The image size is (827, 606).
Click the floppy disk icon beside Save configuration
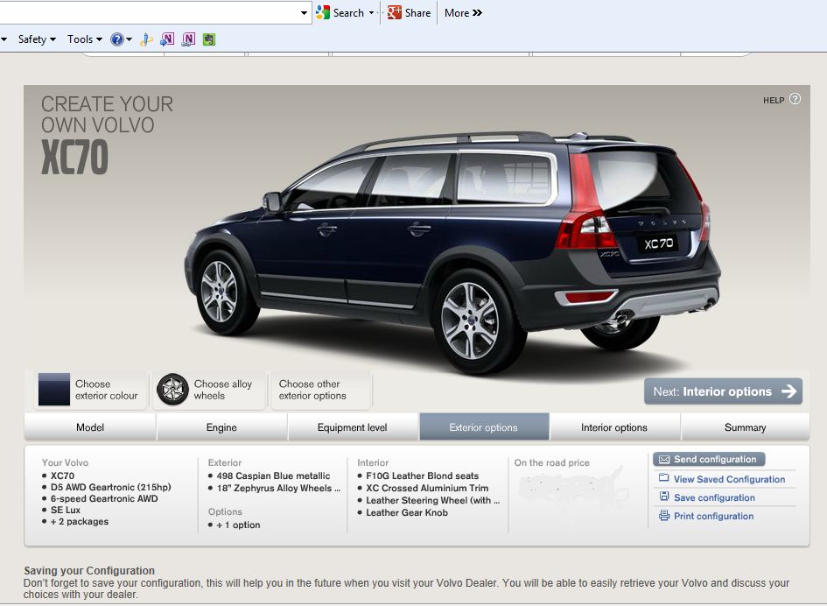click(664, 497)
